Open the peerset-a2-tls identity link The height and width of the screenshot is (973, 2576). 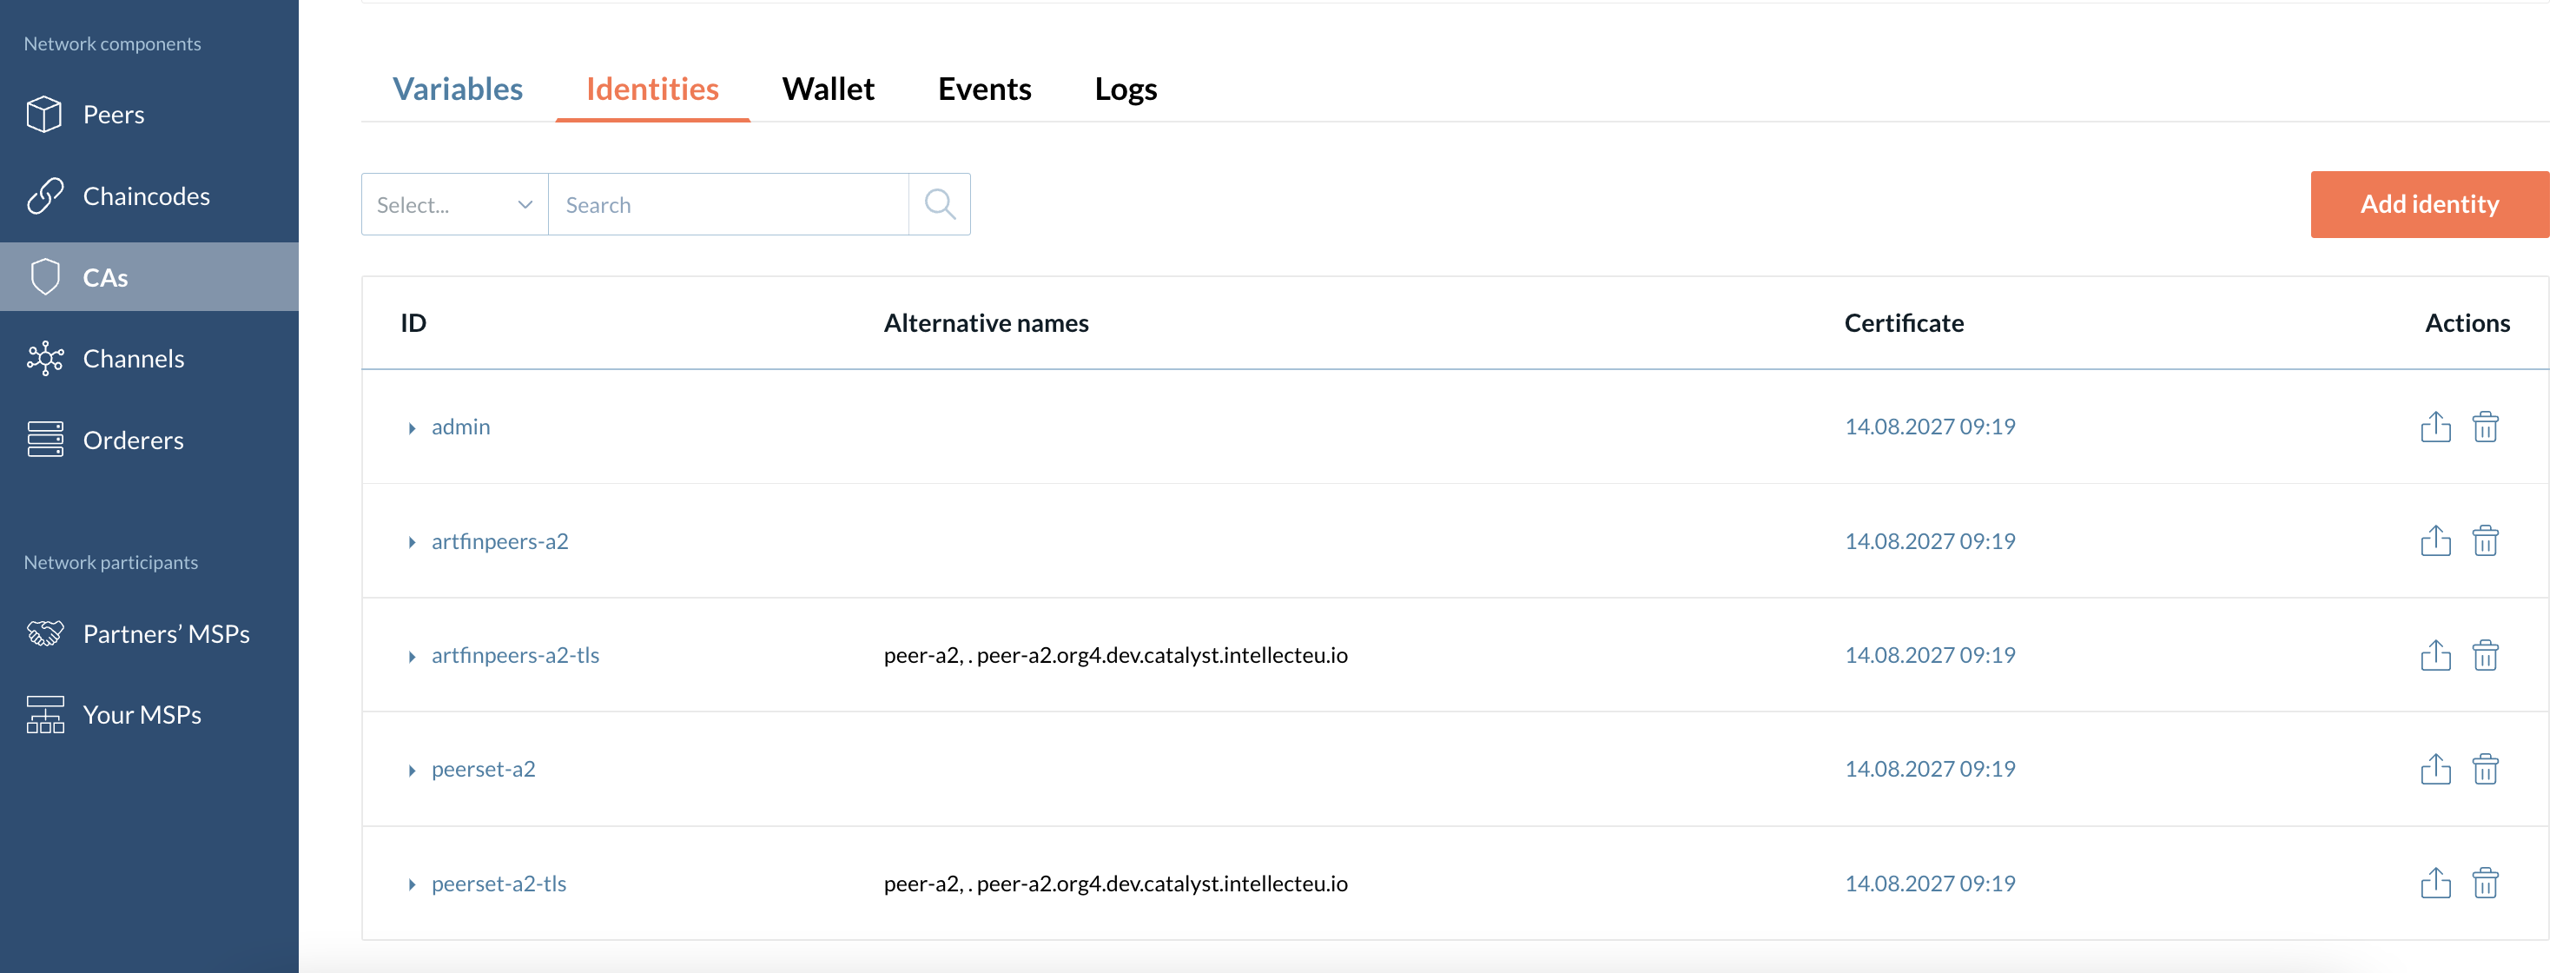(498, 884)
